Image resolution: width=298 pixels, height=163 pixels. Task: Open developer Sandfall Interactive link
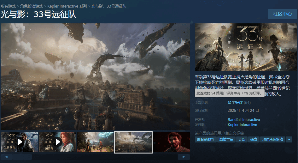coord(244,120)
